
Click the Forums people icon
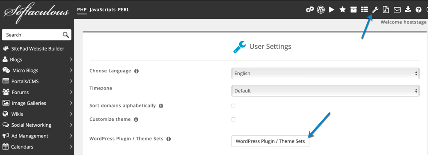coord(6,92)
